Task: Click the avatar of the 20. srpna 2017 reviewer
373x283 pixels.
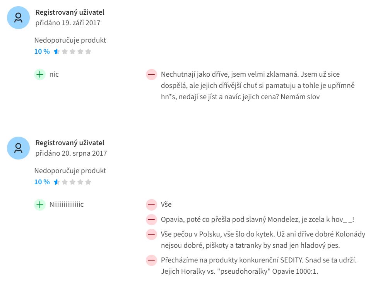Action: (x=18, y=148)
